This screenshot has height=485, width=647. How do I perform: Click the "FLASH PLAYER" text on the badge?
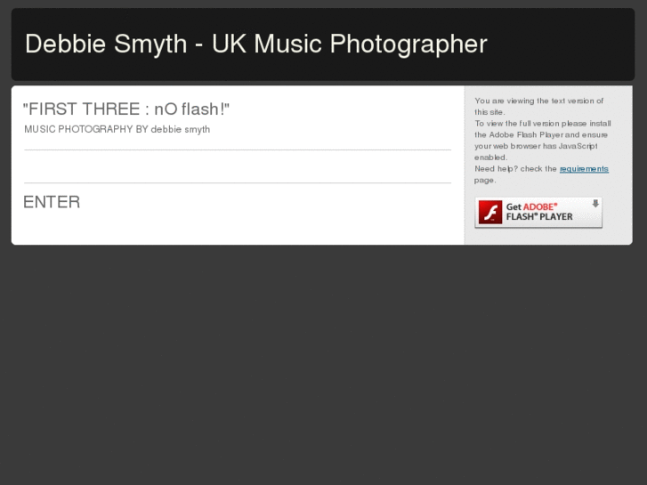coord(539,216)
